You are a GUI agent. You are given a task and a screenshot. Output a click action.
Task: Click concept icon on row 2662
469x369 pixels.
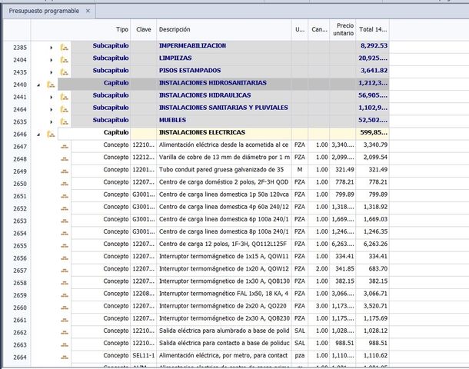point(65,333)
